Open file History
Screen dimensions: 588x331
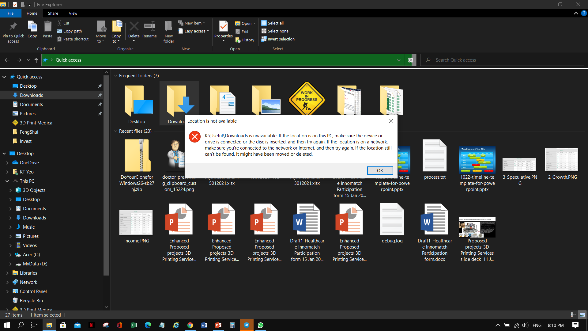[245, 40]
